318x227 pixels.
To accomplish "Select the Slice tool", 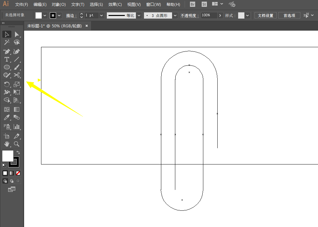I will tap(17, 136).
